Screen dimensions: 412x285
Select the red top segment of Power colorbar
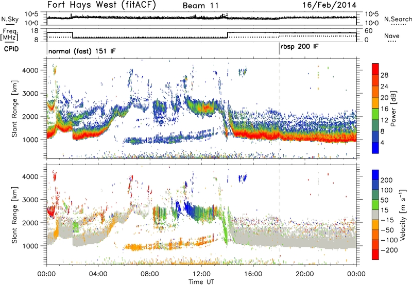click(x=375, y=69)
